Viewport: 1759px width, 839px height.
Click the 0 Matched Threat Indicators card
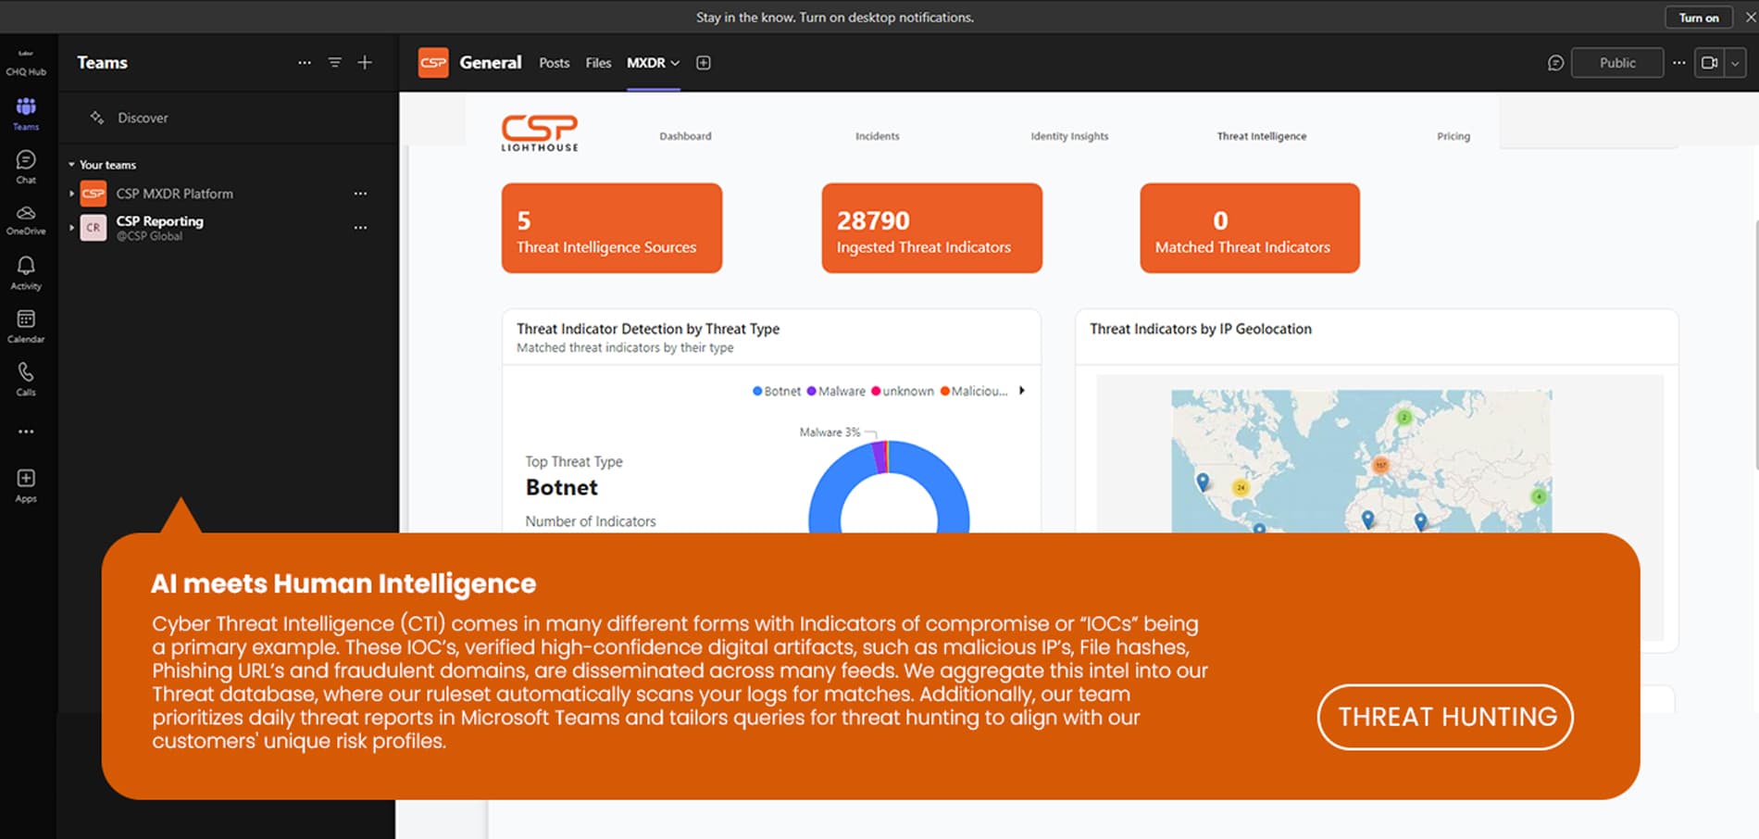1250,228
